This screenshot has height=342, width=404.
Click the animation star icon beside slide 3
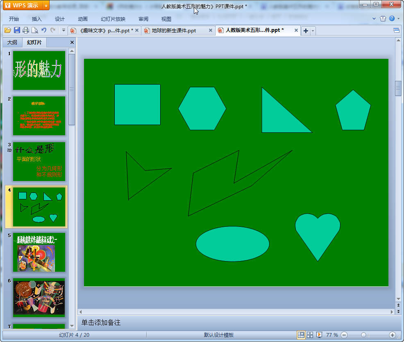point(9,150)
